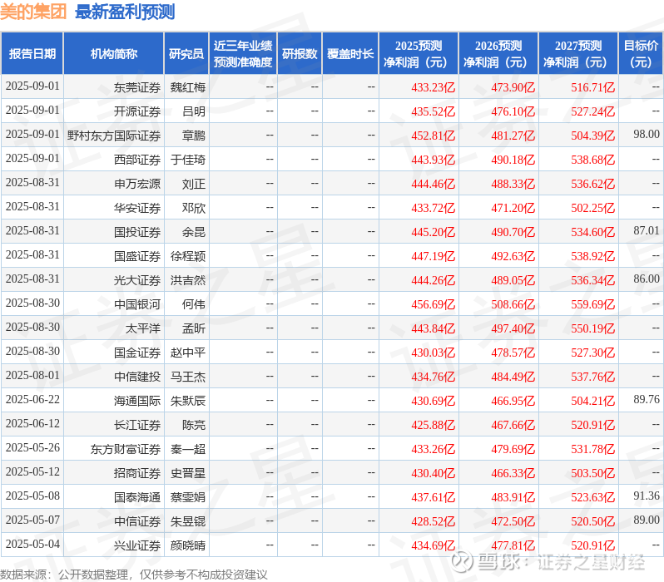Click the 86.00 target price value

click(647, 279)
